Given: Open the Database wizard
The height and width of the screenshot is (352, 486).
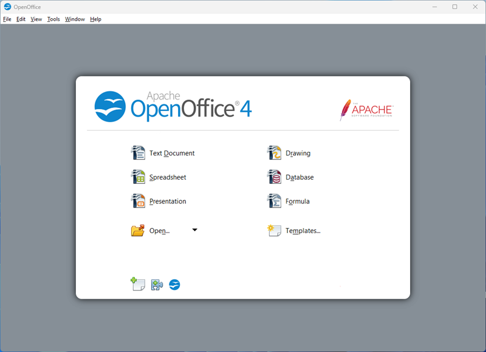Looking at the screenshot, I should coord(291,177).
